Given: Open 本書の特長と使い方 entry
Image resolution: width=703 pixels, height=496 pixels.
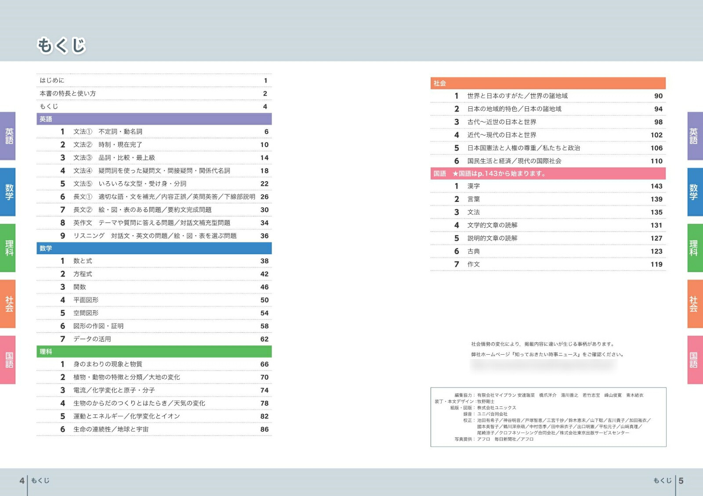Looking at the screenshot, I should pyautogui.click(x=154, y=93).
